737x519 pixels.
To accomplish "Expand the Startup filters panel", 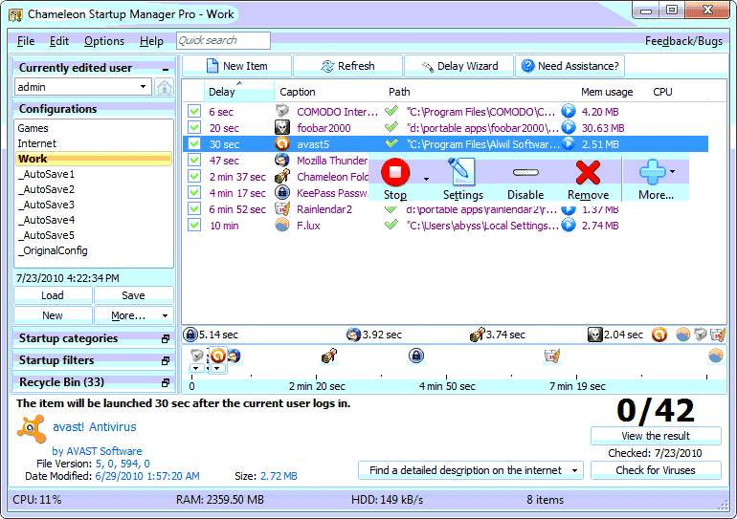I will 166,361.
